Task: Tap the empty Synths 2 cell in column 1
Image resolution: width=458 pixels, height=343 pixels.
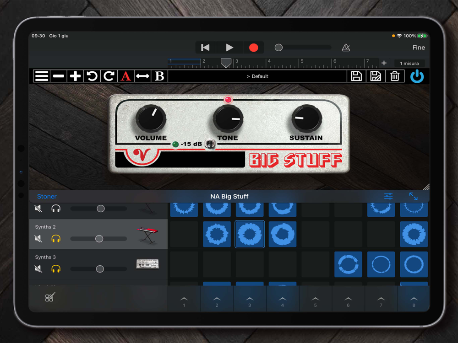Action: click(184, 234)
